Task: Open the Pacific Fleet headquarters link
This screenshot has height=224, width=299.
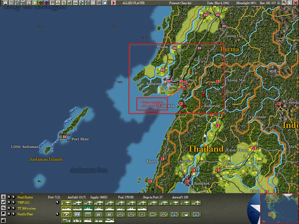Action: point(25,214)
